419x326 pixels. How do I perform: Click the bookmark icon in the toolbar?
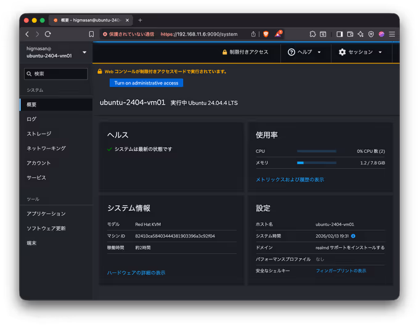tap(91, 35)
